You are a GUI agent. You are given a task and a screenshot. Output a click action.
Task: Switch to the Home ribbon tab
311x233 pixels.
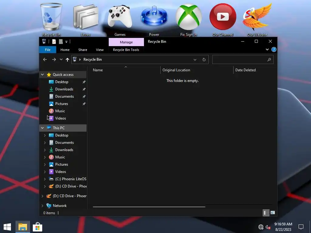(x=65, y=50)
